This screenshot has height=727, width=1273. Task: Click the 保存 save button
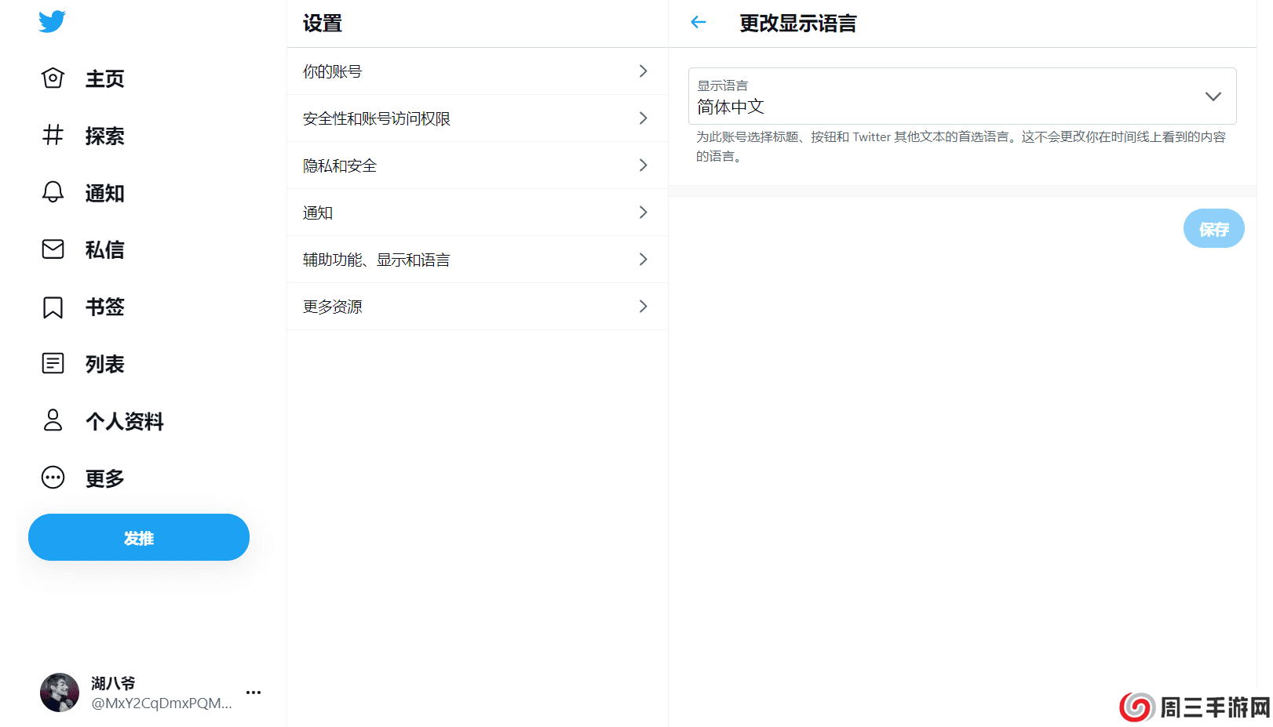coord(1213,228)
